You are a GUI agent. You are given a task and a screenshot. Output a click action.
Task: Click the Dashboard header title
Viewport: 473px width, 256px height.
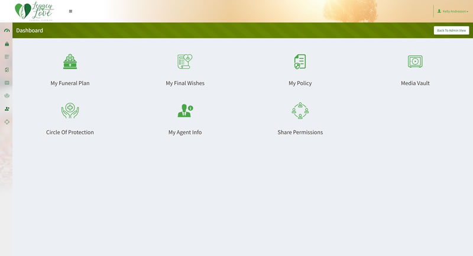pos(30,31)
